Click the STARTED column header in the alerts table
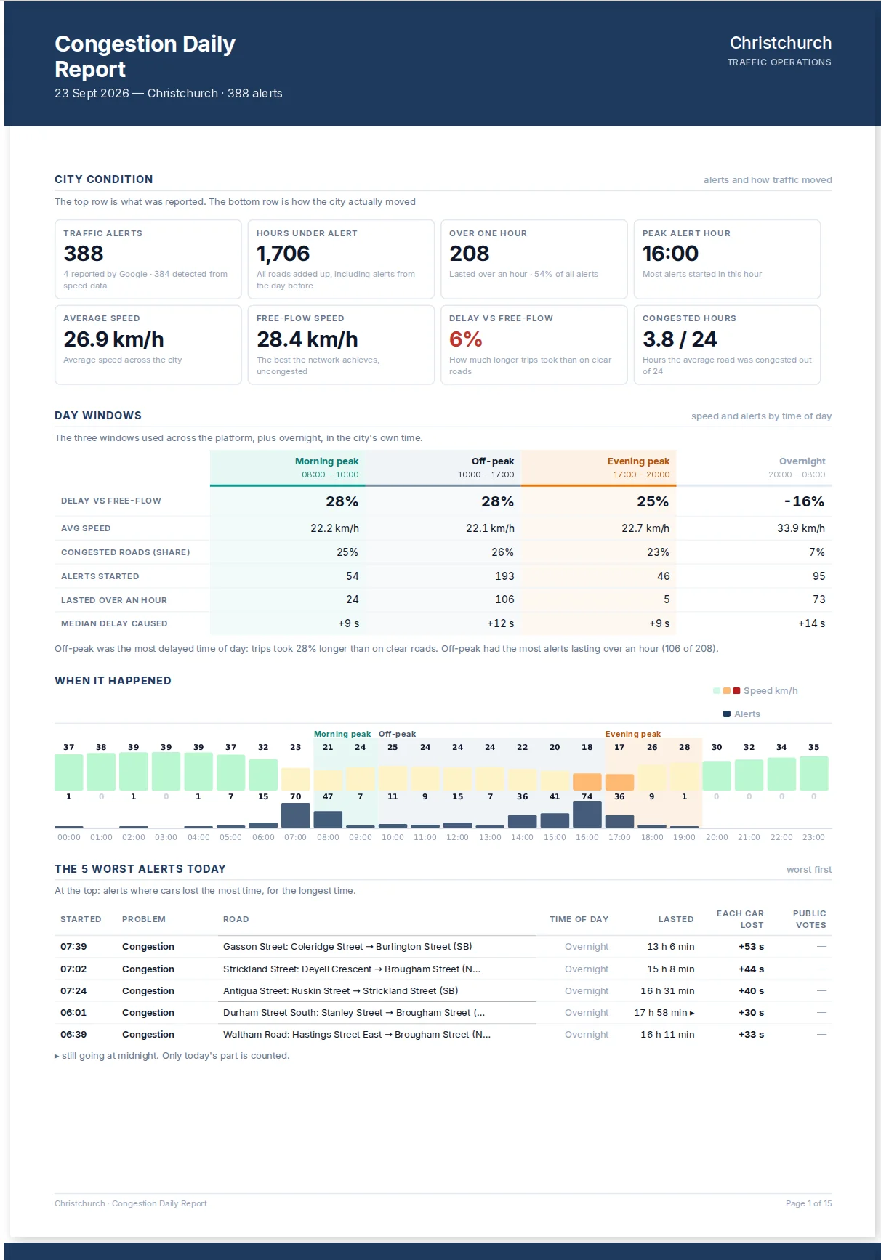Screen dimensions: 881x1260 [x=81, y=919]
